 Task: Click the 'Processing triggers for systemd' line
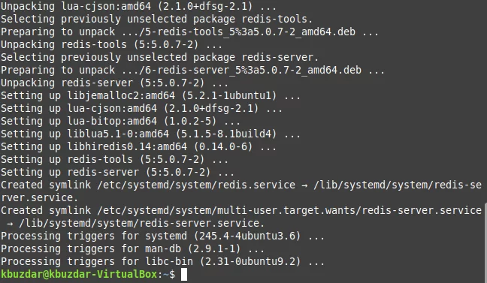162,236
